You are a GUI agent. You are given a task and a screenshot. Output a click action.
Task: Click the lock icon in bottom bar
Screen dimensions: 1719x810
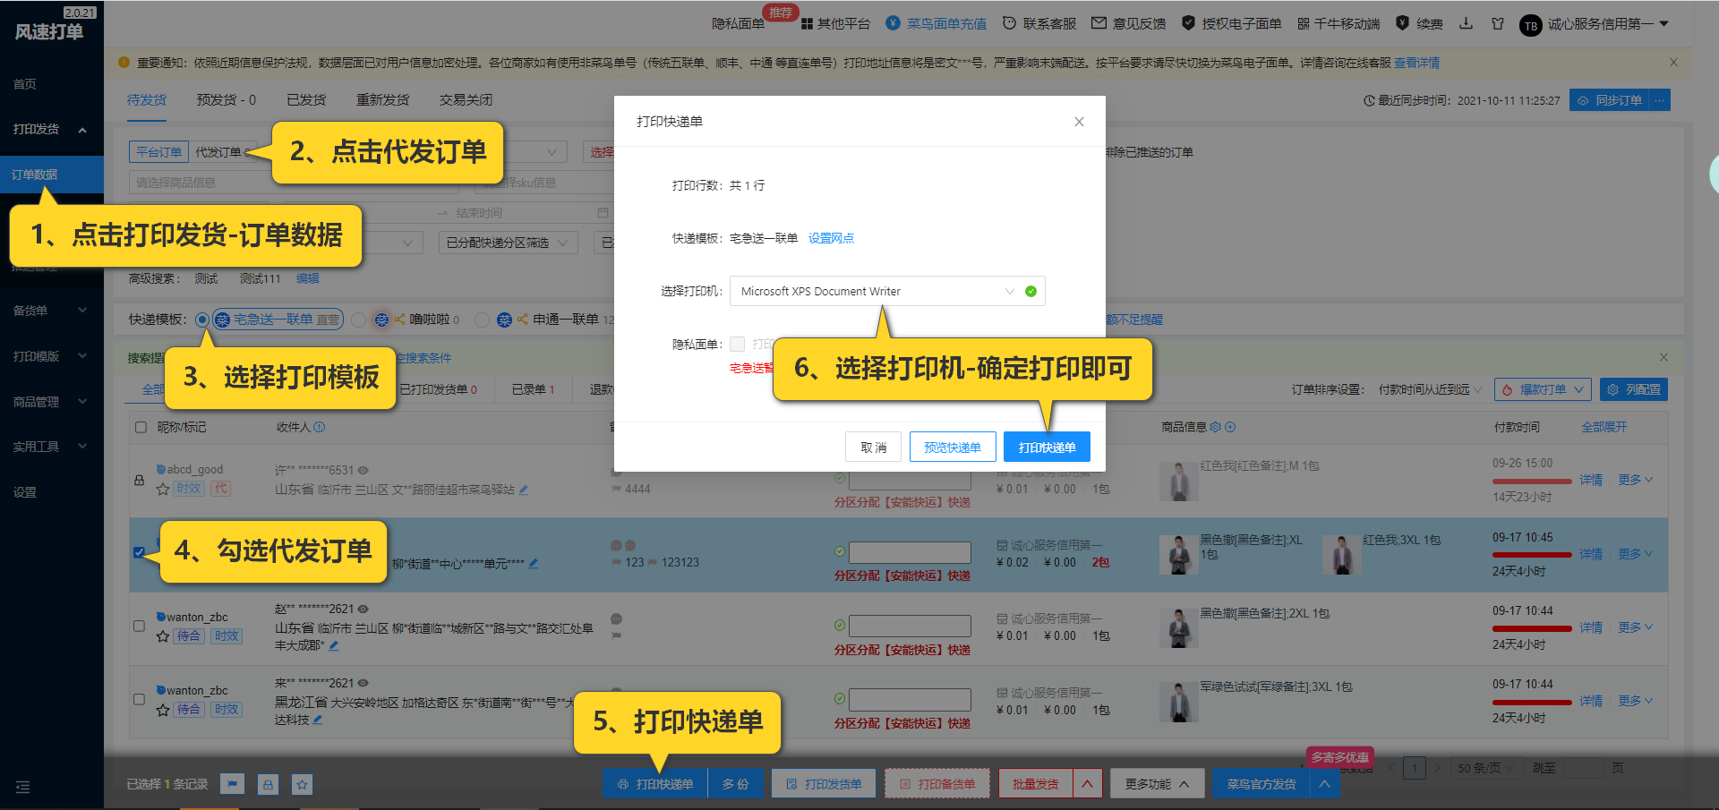(x=268, y=784)
